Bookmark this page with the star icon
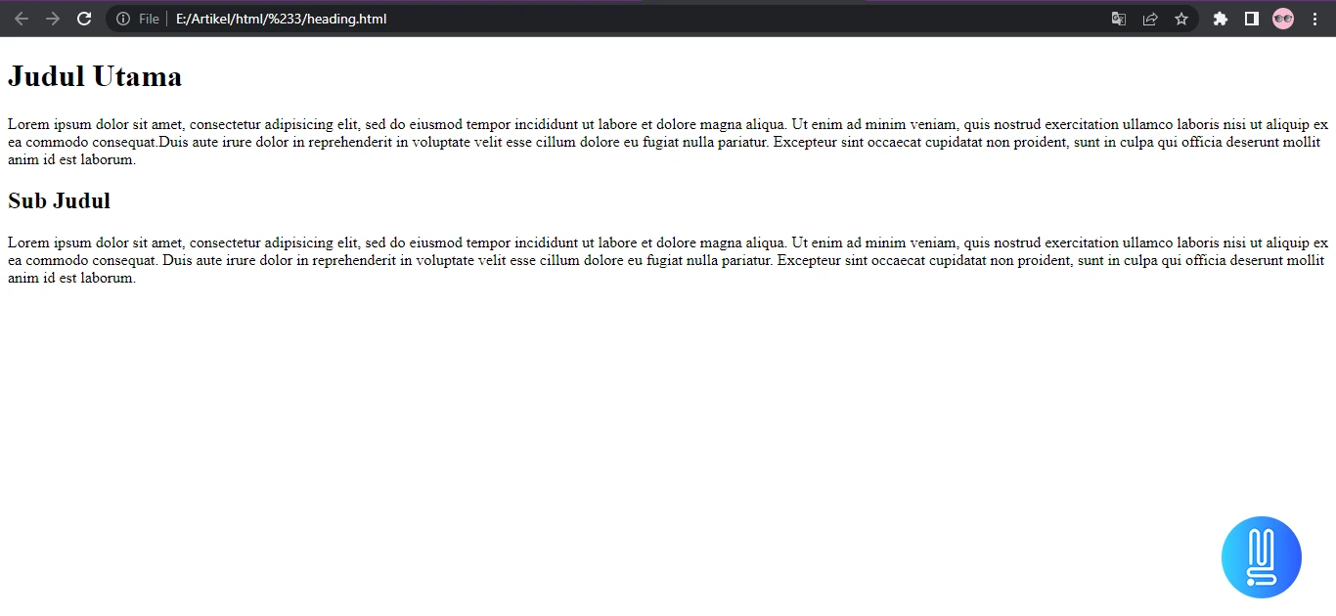The height and width of the screenshot is (616, 1336). [1181, 19]
